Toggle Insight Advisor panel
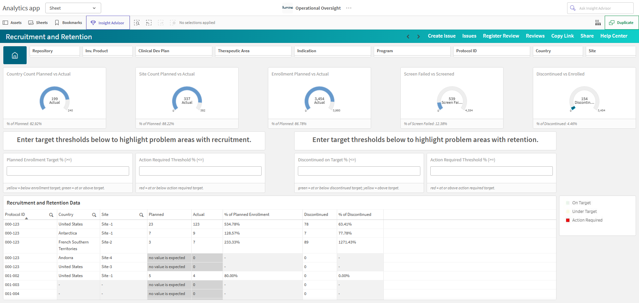Image resolution: width=639 pixels, height=303 pixels. click(x=108, y=23)
